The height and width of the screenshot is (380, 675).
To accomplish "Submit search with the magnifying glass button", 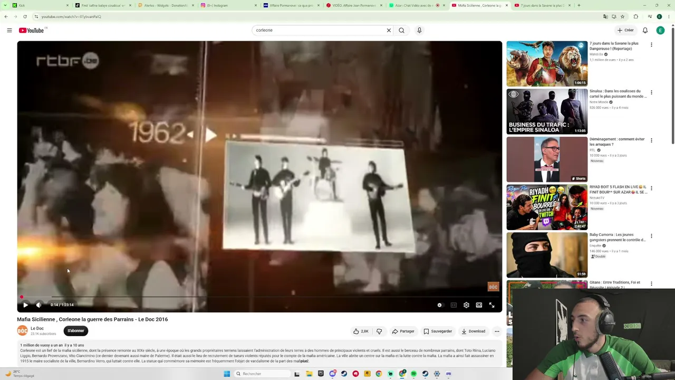I will click(401, 30).
